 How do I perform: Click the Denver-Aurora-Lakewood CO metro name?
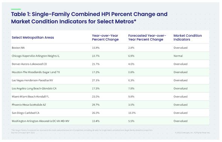coord(29,64)
